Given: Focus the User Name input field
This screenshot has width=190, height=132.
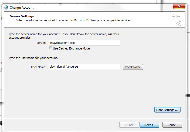Looking at the screenshot, I should [x=84, y=67].
